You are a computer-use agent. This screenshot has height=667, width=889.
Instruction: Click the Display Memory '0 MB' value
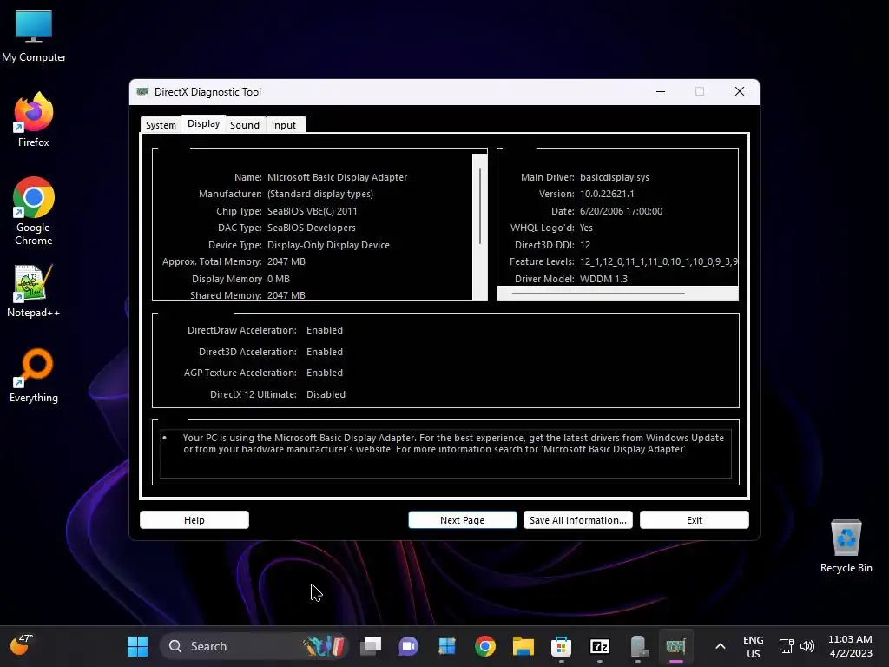coord(279,279)
